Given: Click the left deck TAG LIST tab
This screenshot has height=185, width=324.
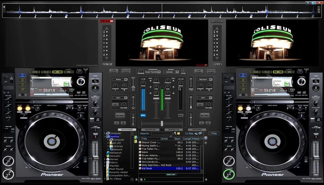Looking at the screenshot, I should point(46,72).
